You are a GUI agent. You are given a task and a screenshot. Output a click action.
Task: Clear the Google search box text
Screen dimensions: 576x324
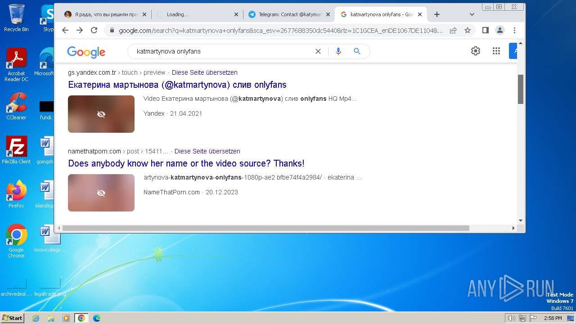[318, 51]
